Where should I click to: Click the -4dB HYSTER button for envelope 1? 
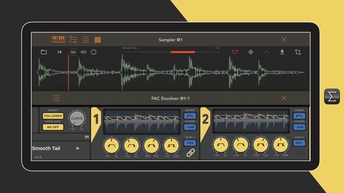click(190, 127)
